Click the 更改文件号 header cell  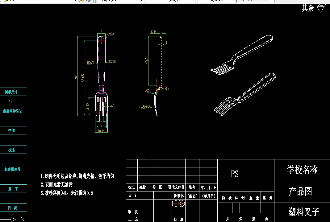(176, 187)
